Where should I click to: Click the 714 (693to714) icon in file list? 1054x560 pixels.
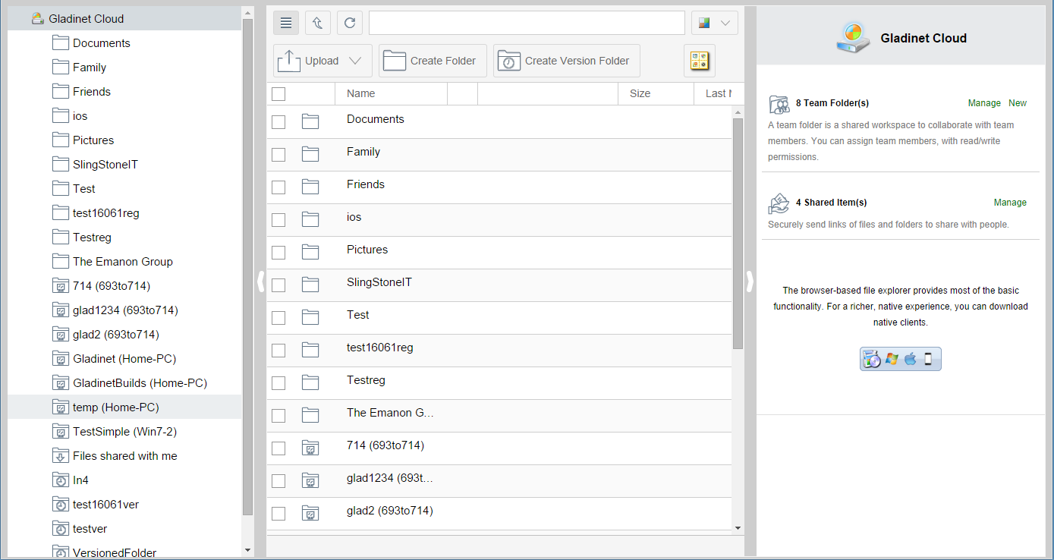tap(310, 448)
